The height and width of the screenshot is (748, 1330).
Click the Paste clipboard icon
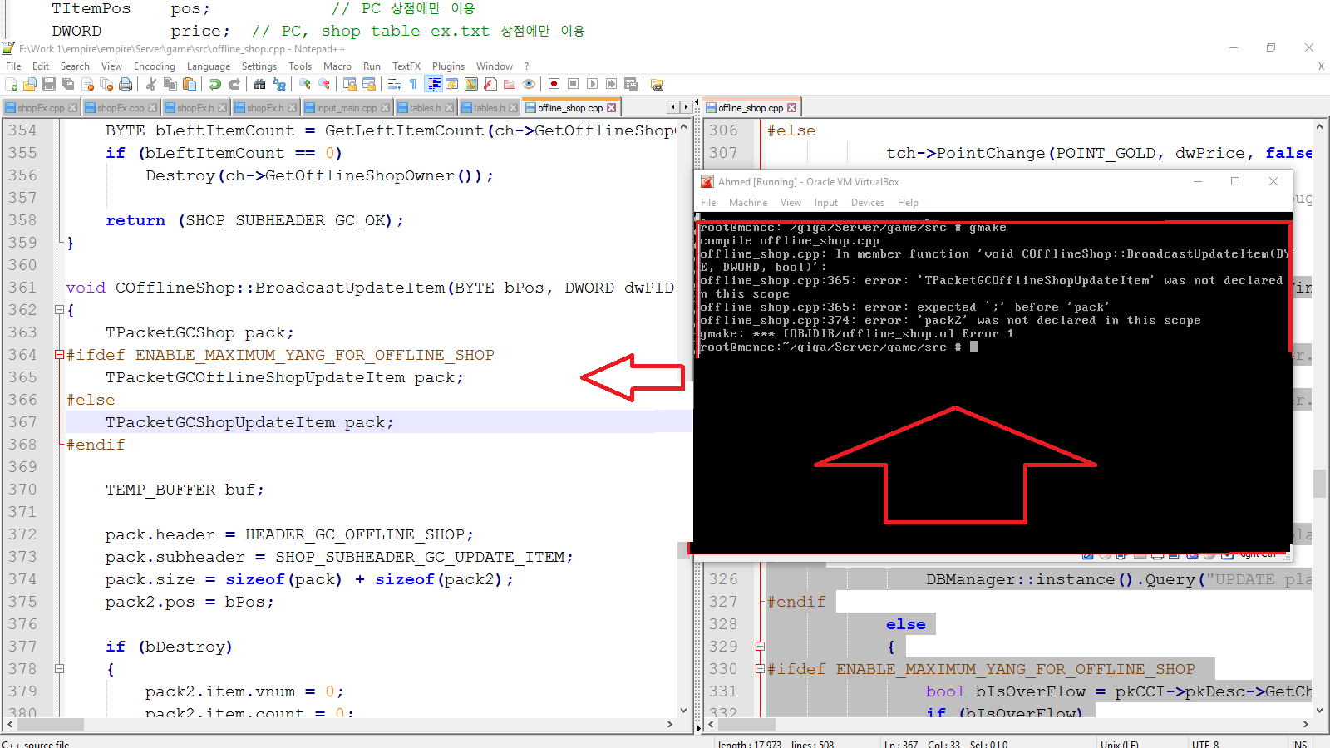190,84
